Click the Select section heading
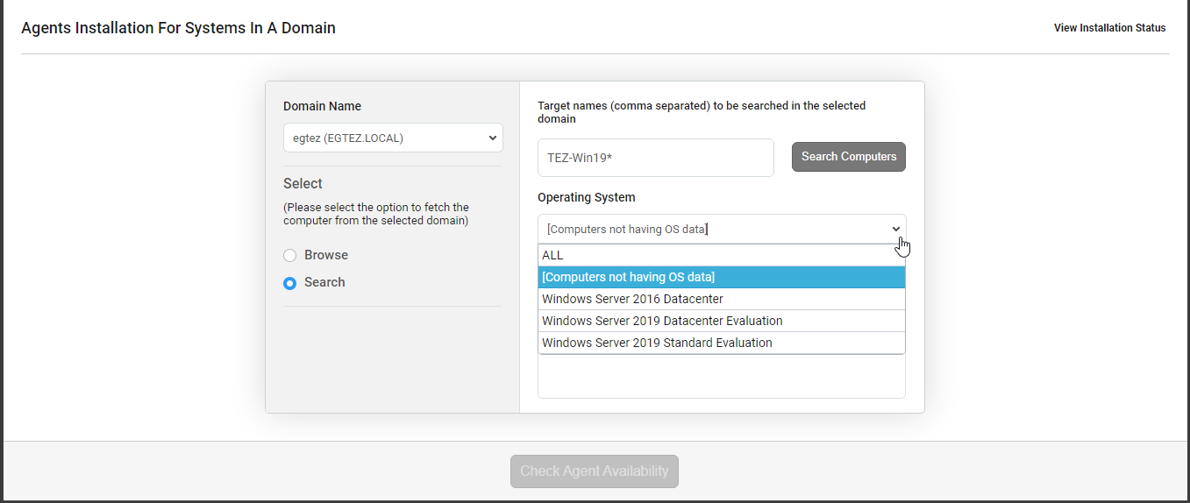Image resolution: width=1190 pixels, height=503 pixels. 303,183
